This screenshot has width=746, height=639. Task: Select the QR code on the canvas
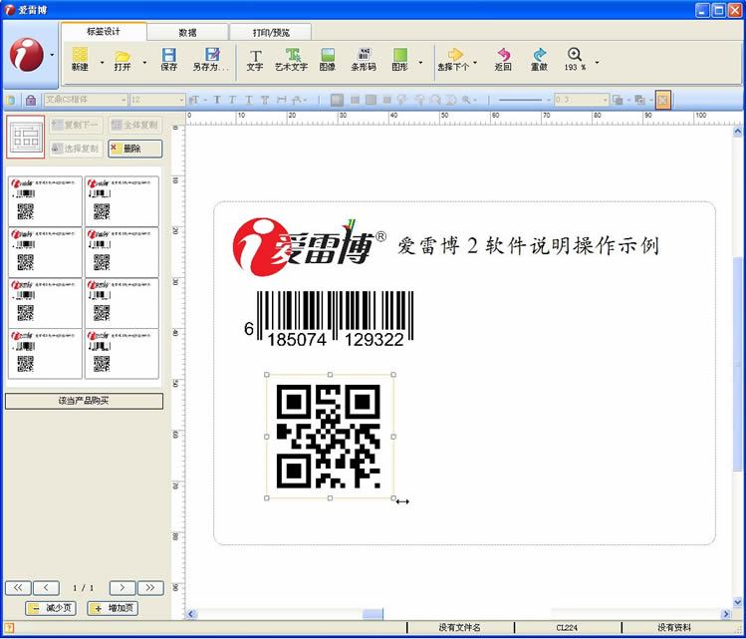pos(329,437)
